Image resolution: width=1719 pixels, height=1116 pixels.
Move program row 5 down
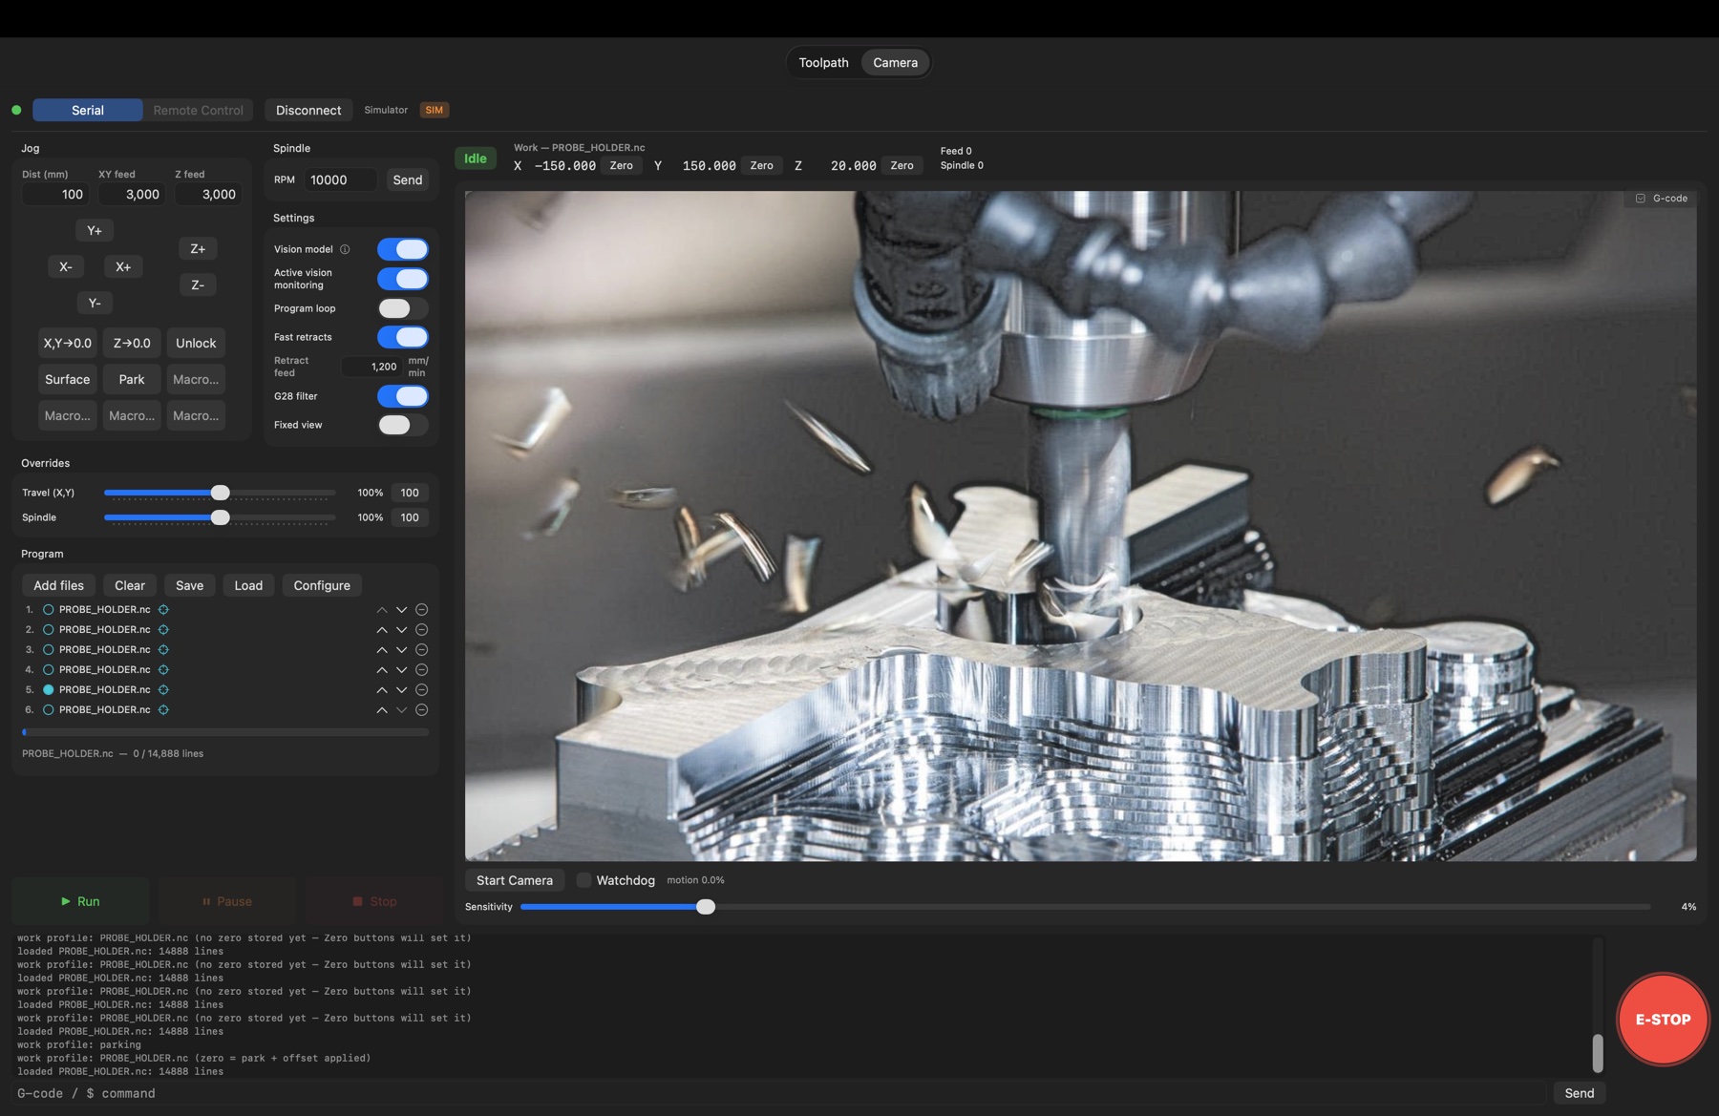[x=402, y=690]
